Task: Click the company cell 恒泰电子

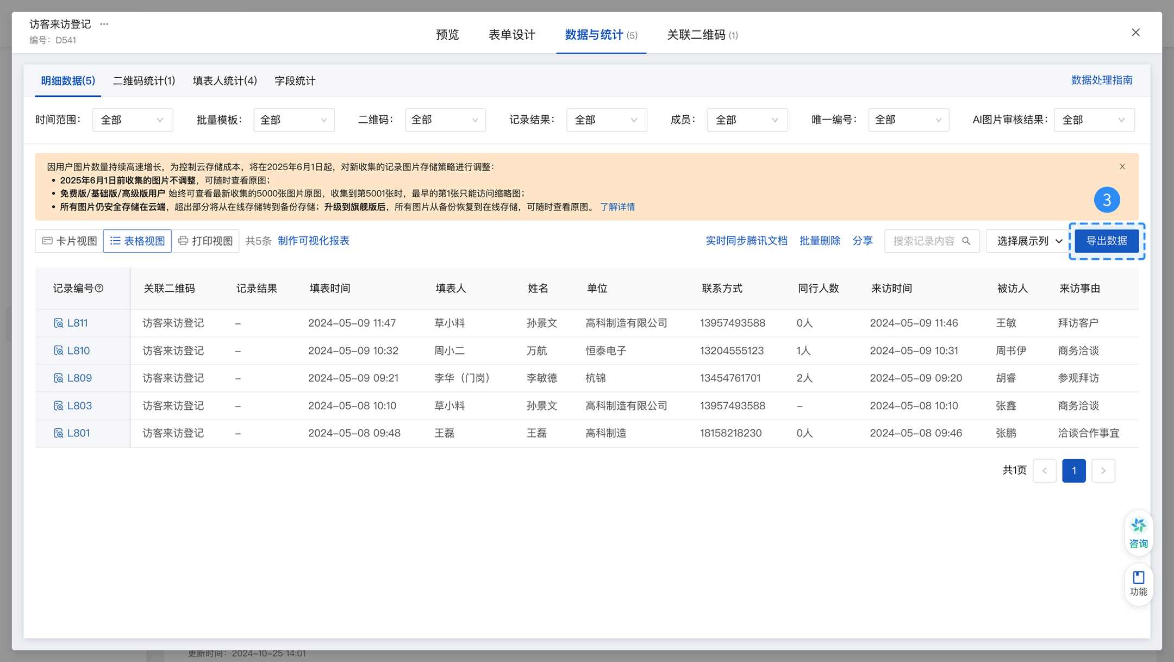Action: point(606,351)
